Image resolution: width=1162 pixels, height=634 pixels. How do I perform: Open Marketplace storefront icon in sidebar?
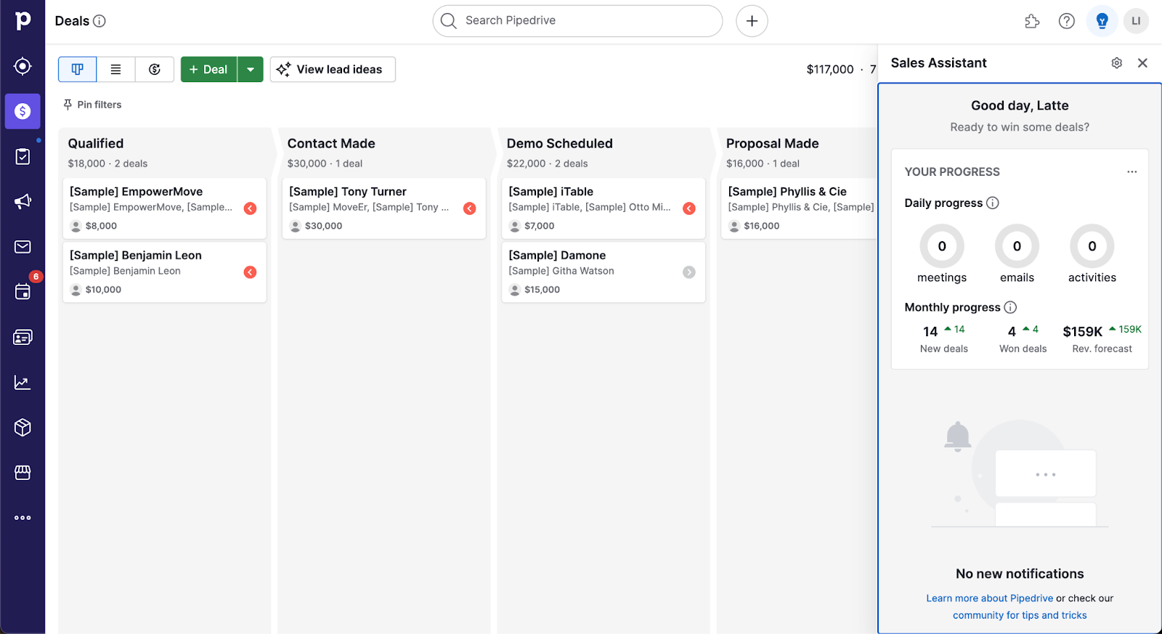(x=23, y=473)
